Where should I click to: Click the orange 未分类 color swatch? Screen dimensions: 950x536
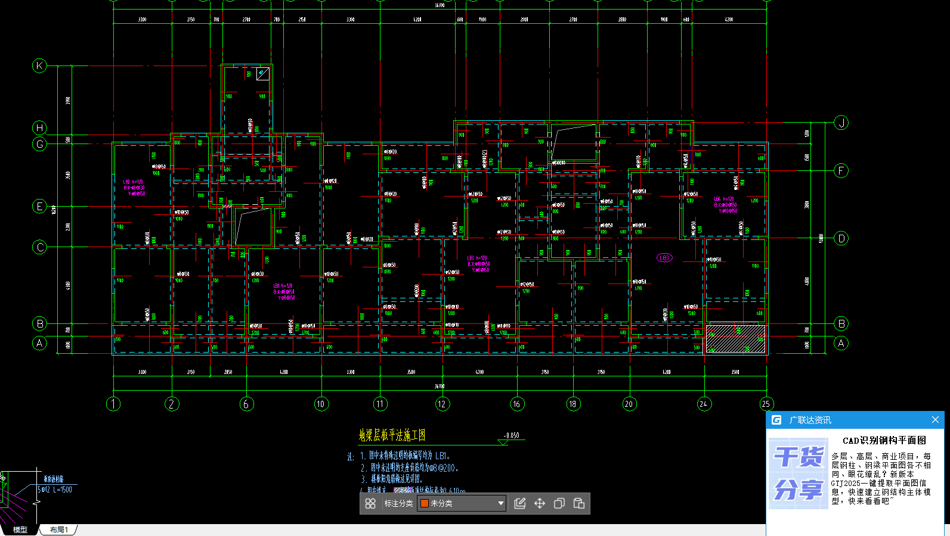click(425, 503)
